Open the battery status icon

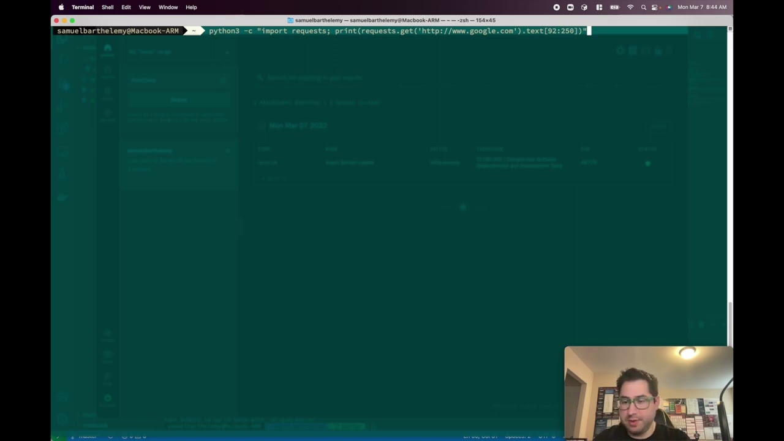[x=614, y=7]
